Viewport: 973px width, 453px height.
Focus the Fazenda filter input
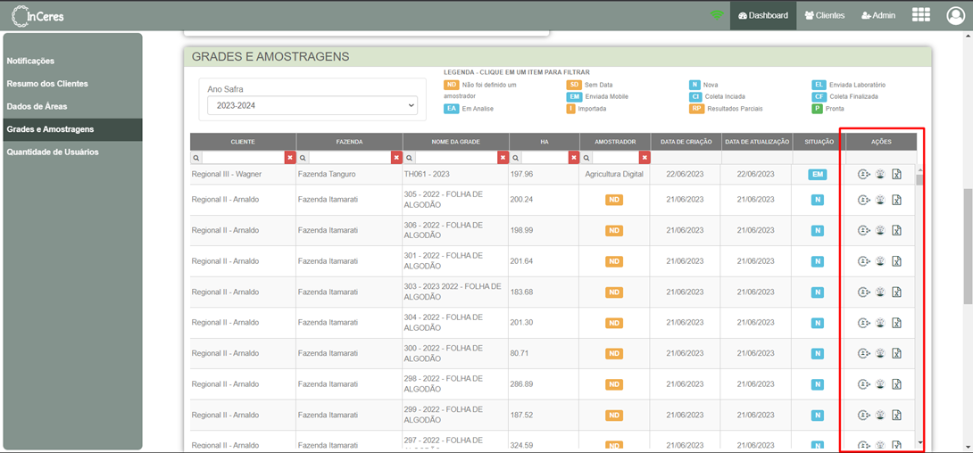tap(349, 158)
